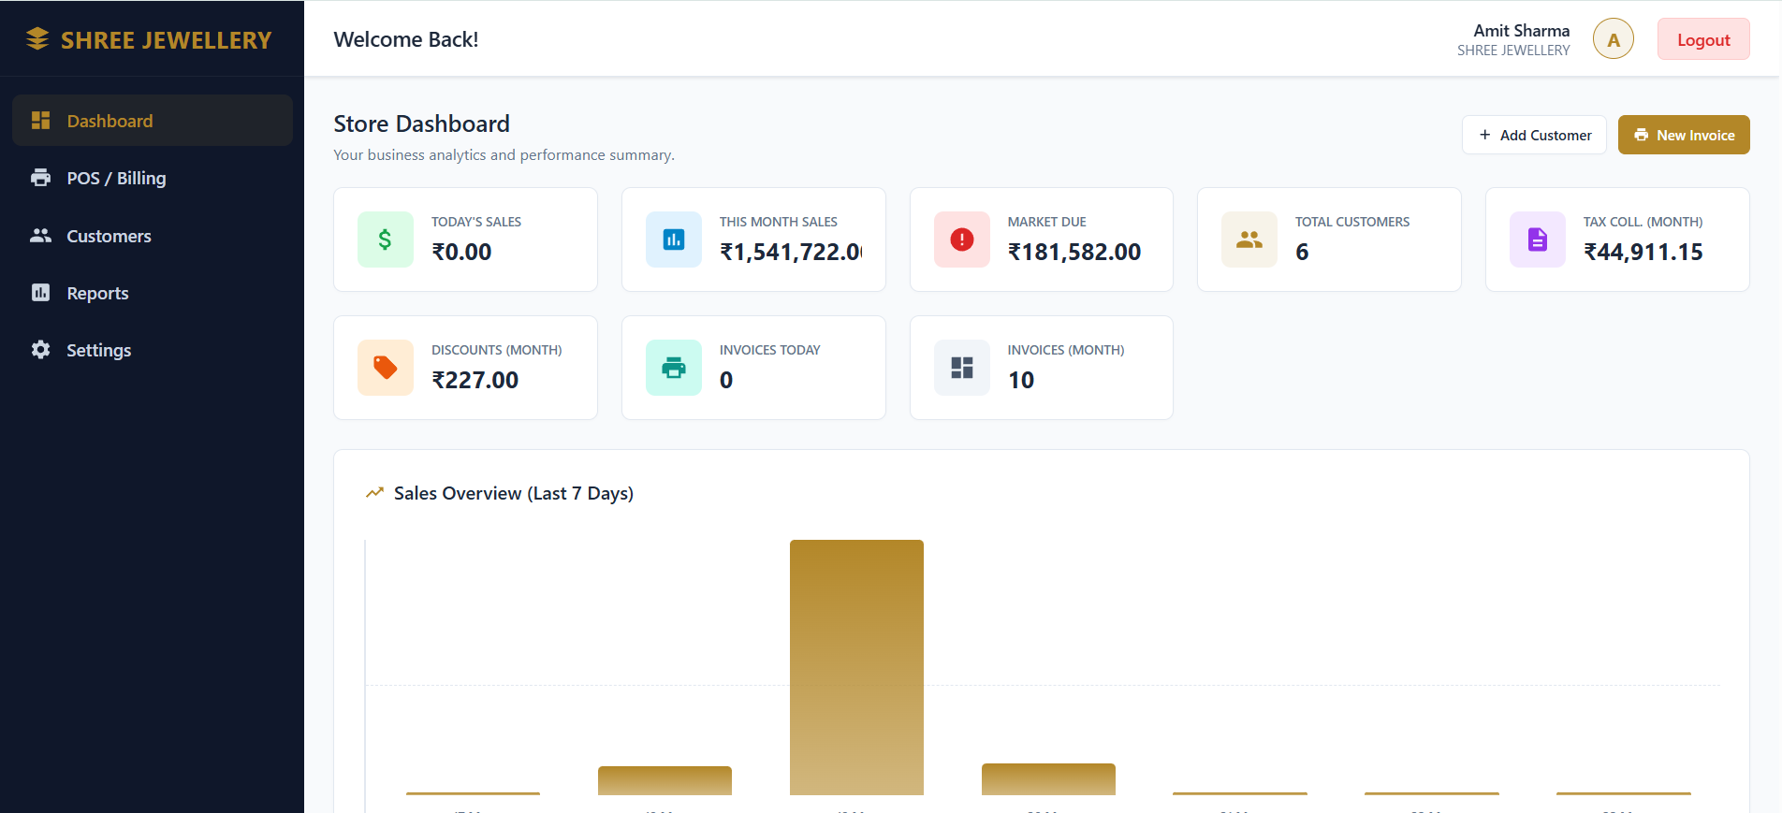The width and height of the screenshot is (1782, 813).
Task: Select the ₹181,582.00 Market Due value
Action: [1074, 252]
